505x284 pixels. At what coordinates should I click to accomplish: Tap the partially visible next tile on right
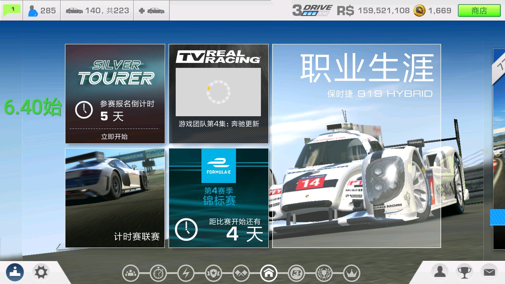499,149
